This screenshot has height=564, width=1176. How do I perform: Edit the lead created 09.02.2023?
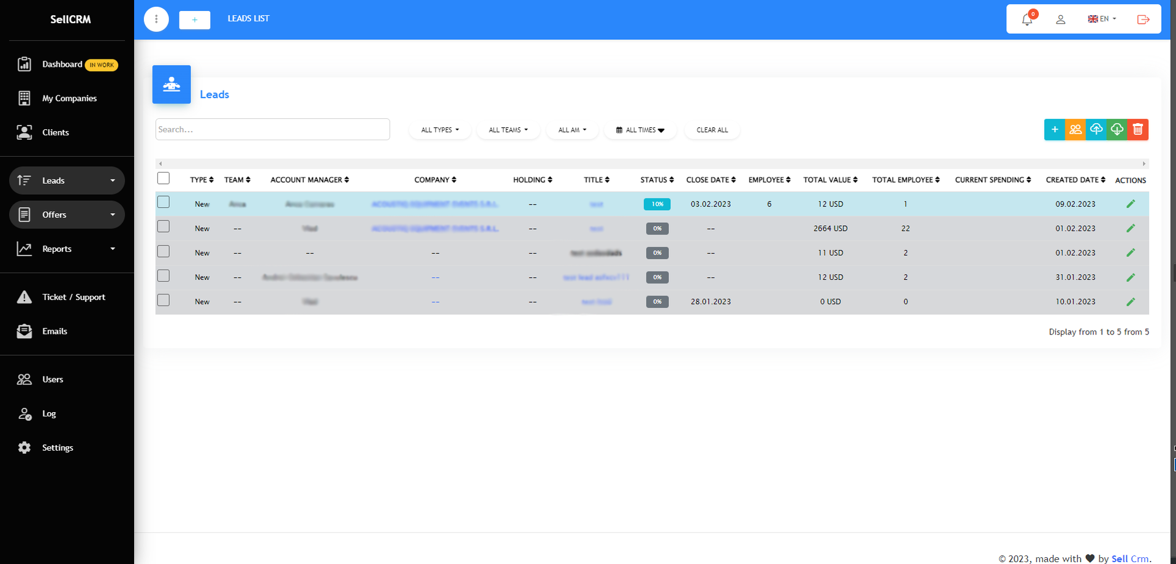(1130, 204)
